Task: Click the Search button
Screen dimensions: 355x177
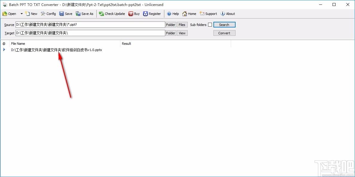Action: tap(224, 24)
